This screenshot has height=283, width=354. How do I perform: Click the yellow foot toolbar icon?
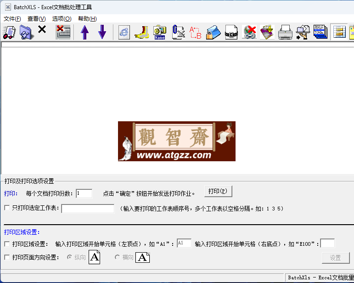coord(142,32)
